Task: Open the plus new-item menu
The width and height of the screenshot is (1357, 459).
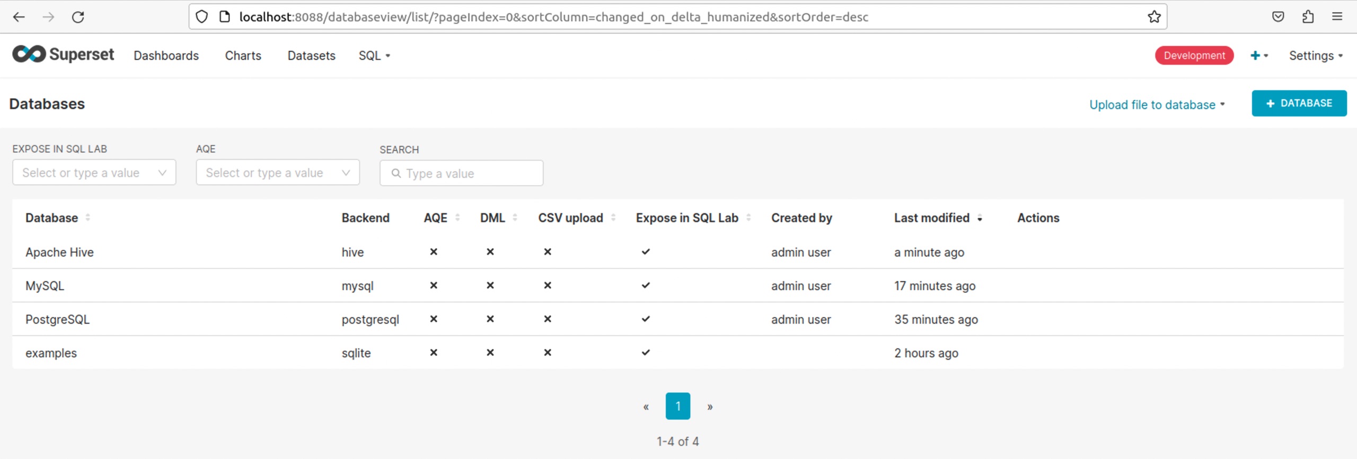Action: (1259, 56)
